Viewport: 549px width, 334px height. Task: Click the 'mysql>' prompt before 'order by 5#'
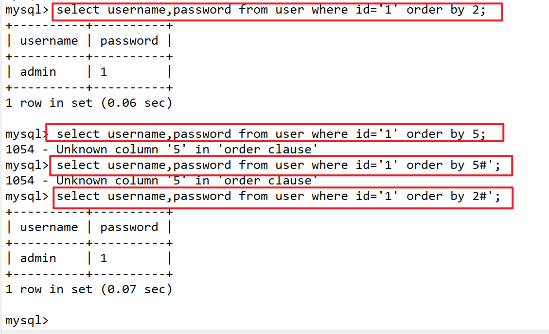tap(27, 165)
